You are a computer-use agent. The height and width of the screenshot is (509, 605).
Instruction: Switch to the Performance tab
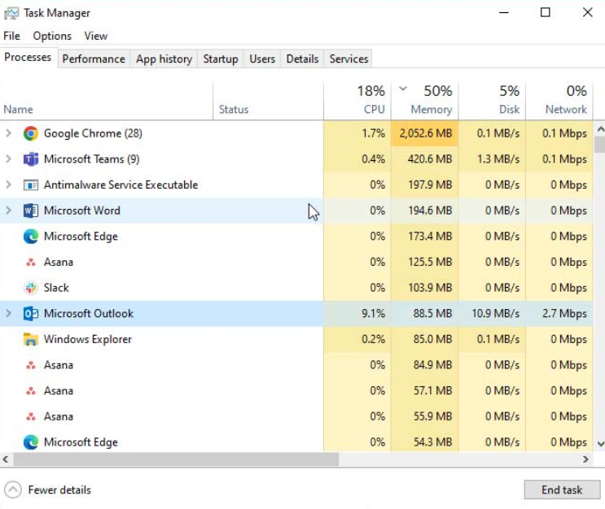point(94,59)
